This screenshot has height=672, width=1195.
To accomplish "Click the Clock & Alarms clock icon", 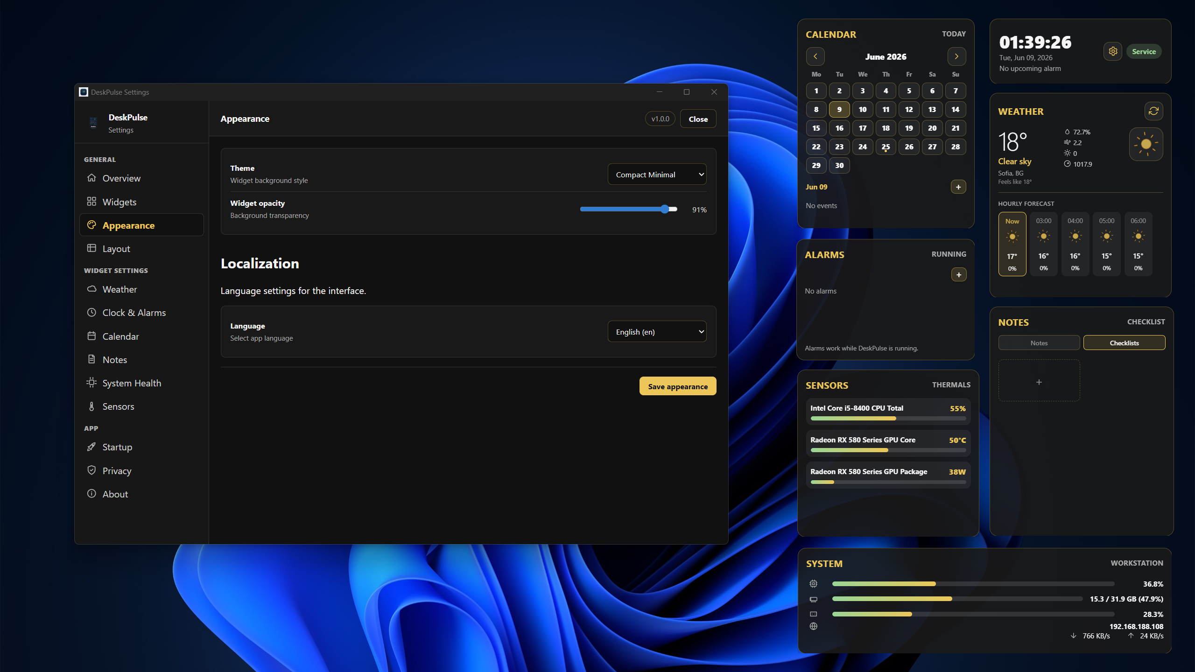I will pyautogui.click(x=91, y=312).
